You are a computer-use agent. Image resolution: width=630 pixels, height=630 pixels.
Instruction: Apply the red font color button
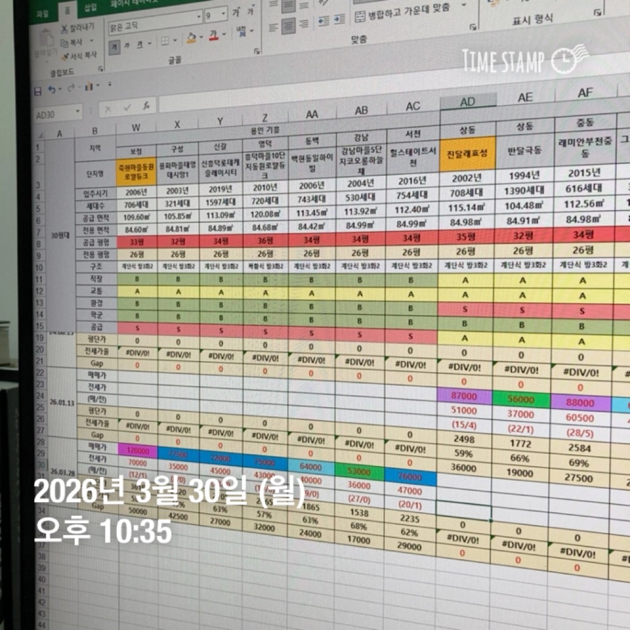(x=214, y=36)
